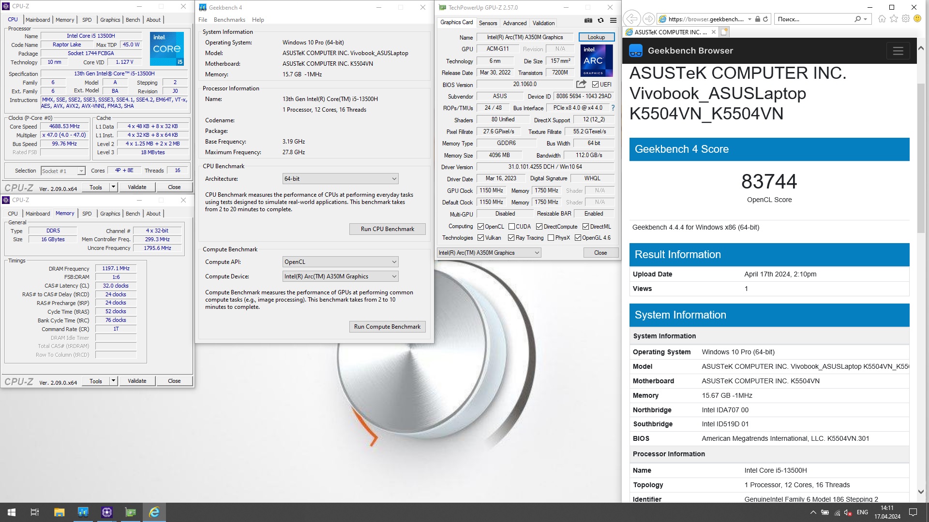Open the Architecture 64-bit dropdown
Screen dimensions: 929x522
(x=340, y=179)
